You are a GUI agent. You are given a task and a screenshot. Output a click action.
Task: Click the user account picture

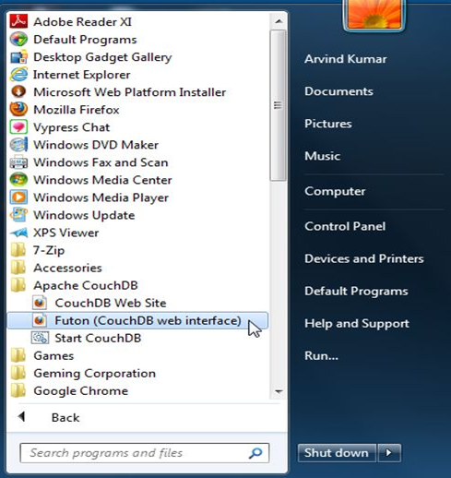pyautogui.click(x=374, y=14)
